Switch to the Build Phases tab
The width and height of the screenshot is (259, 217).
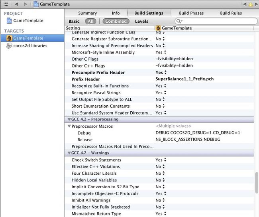coord(191,13)
